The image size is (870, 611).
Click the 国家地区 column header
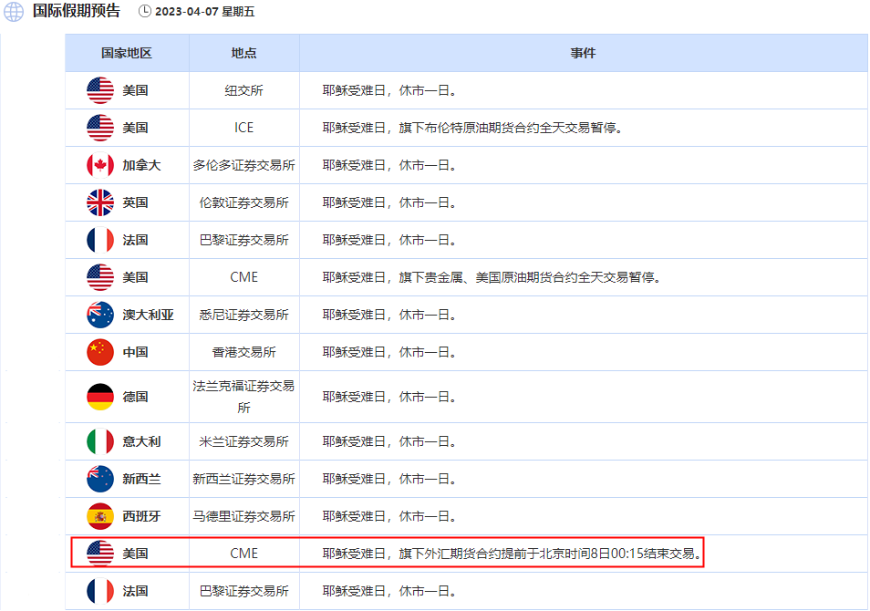(x=127, y=53)
